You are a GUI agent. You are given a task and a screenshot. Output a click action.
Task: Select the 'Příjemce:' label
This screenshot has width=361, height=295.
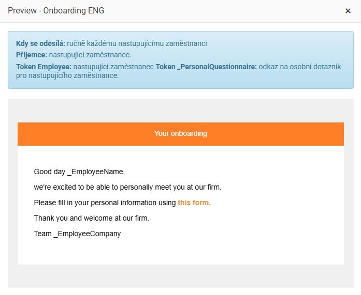tap(32, 54)
